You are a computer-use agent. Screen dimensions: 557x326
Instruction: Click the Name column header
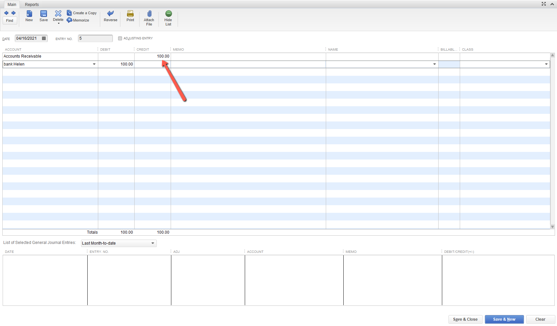[x=333, y=50]
